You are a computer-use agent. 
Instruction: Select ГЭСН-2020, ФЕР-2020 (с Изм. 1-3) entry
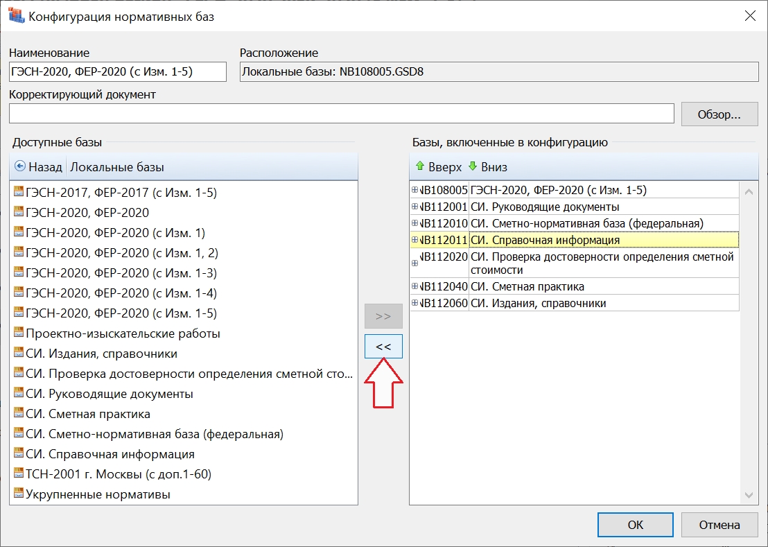pyautogui.click(x=121, y=272)
